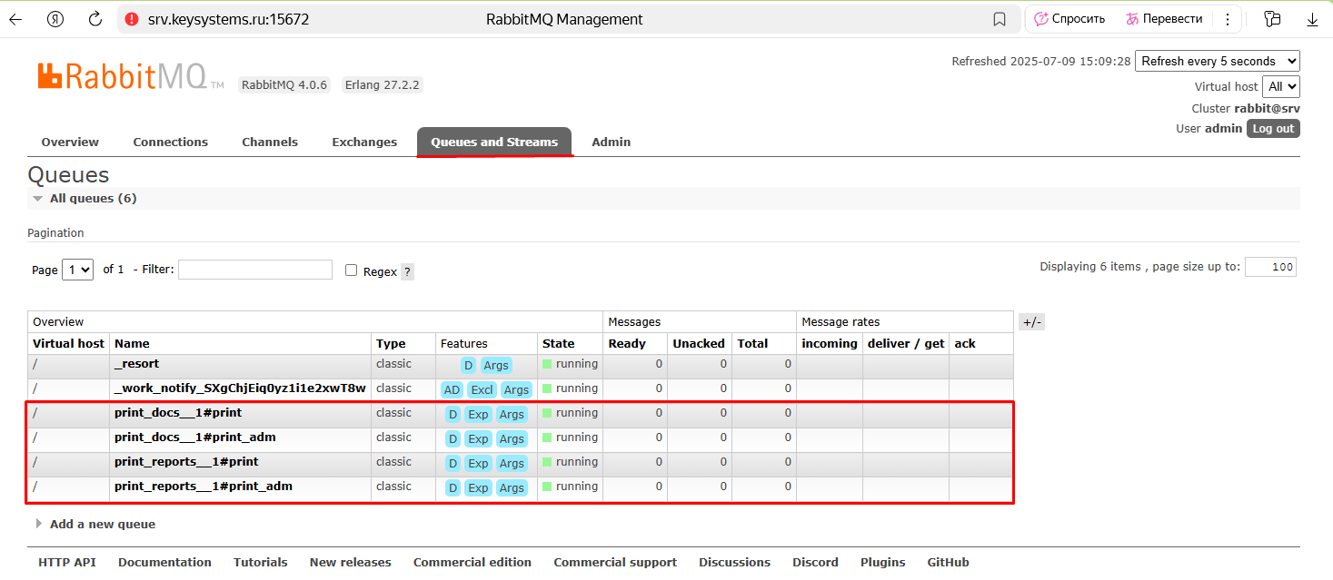Sort by Name column header

[x=132, y=344]
